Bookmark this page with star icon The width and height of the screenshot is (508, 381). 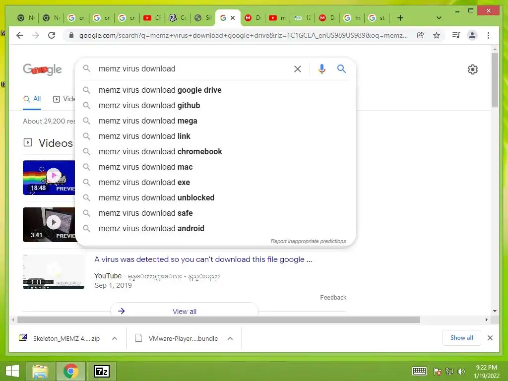(437, 35)
